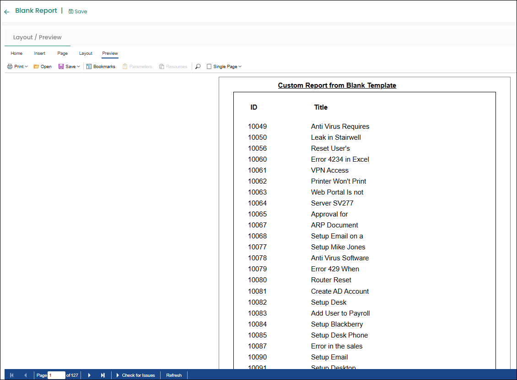Image resolution: width=517 pixels, height=380 pixels.
Task: Click Refresh in the bottom bar
Action: pos(174,375)
